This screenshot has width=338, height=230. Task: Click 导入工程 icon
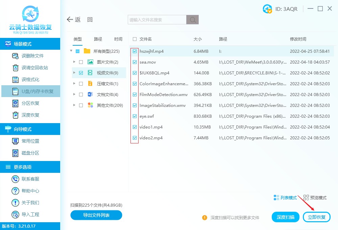coord(15,215)
